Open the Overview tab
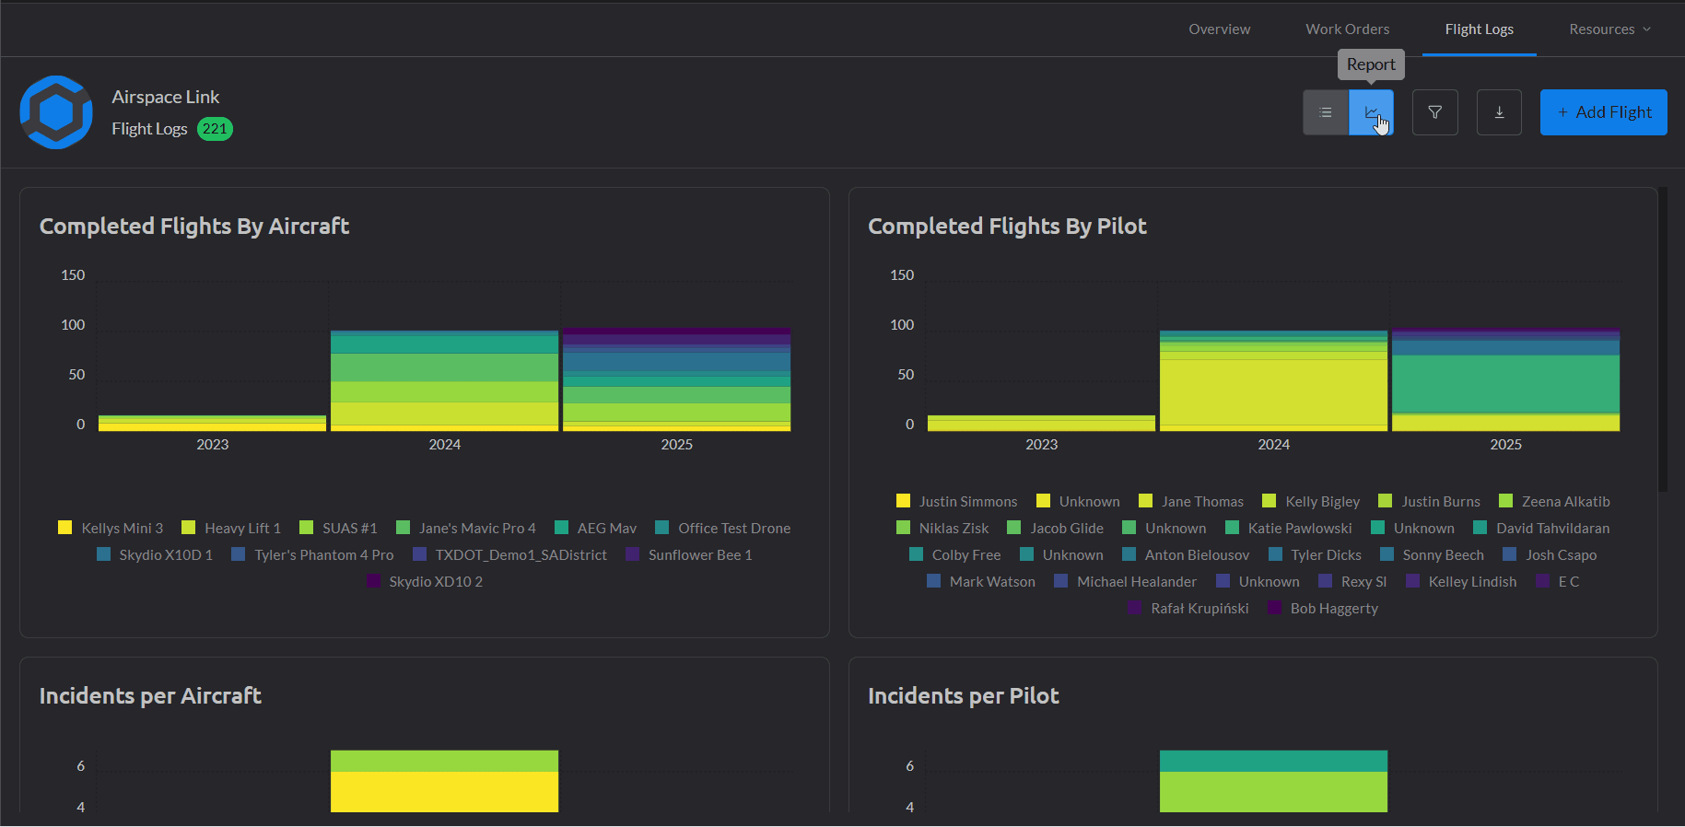The image size is (1685, 827). tap(1219, 29)
